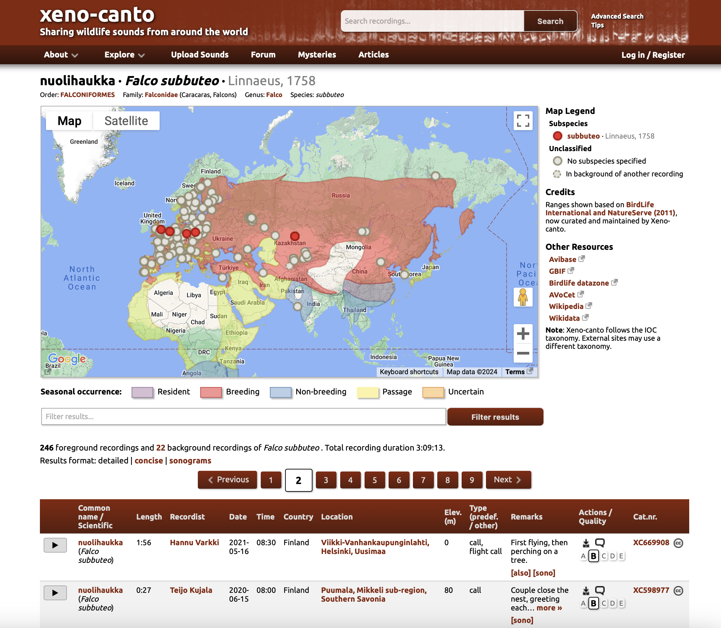
Task: Switch results format to concise
Action: click(x=149, y=460)
